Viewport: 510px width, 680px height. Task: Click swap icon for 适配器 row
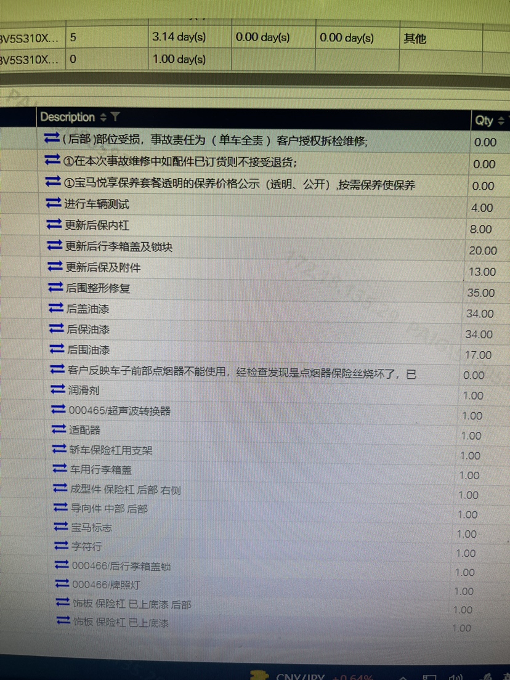59,429
